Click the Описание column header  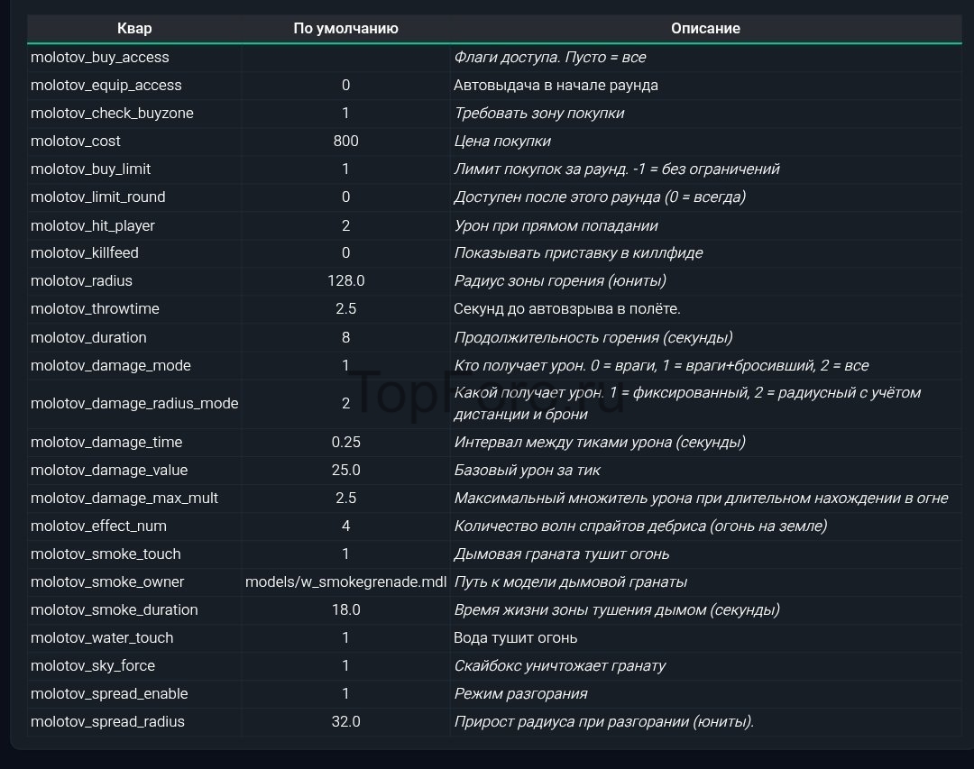click(705, 29)
